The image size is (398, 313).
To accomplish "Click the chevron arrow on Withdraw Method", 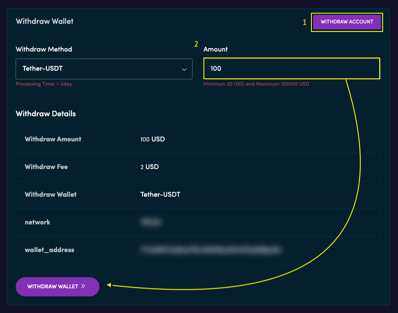I will (184, 69).
